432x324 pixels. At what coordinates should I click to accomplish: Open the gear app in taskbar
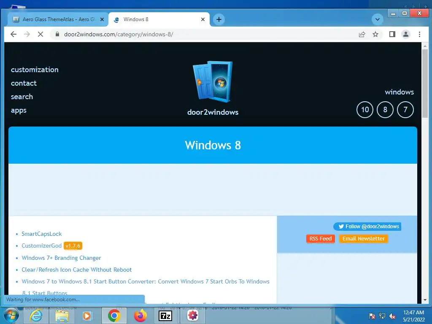coord(192,316)
